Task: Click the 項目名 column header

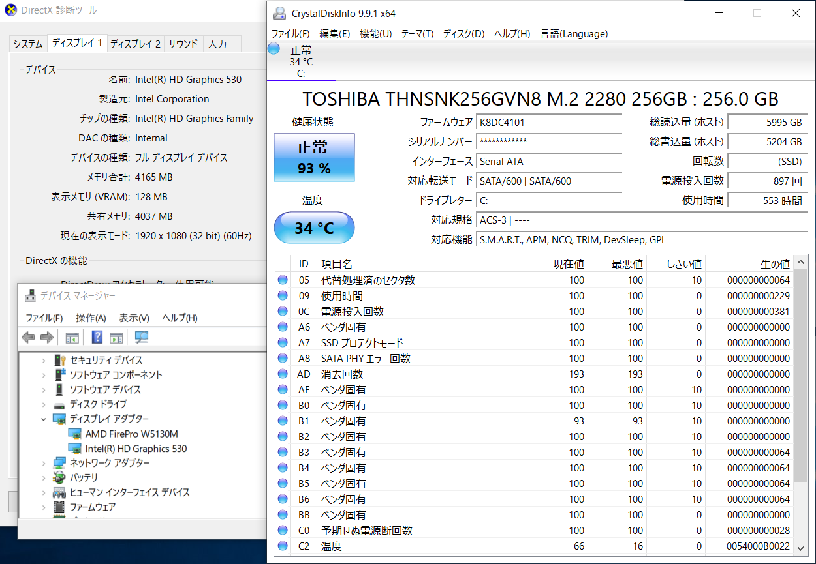Action: 424,264
